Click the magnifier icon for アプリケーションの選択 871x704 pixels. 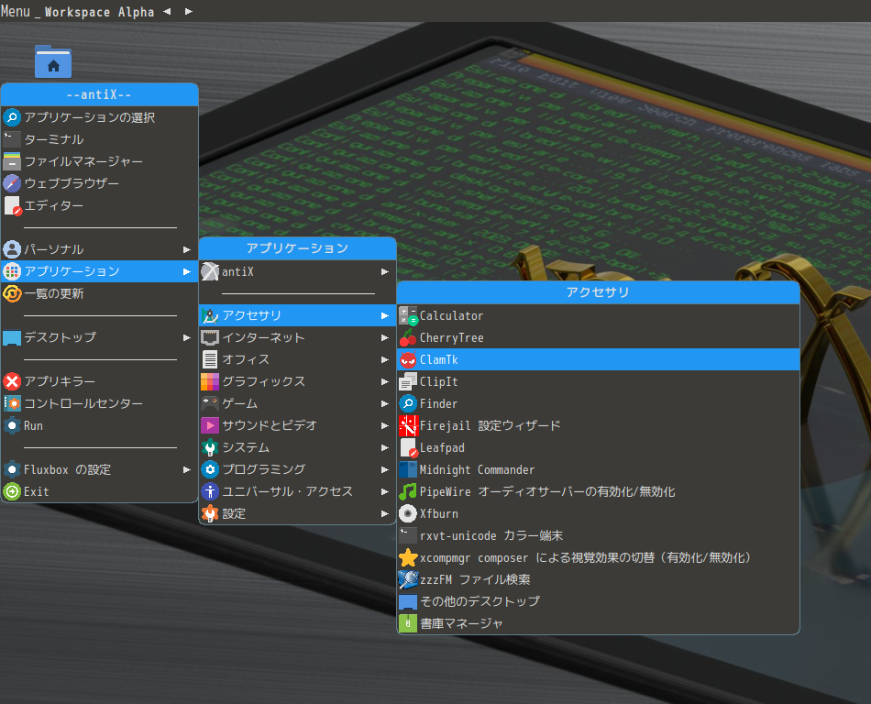click(x=12, y=117)
